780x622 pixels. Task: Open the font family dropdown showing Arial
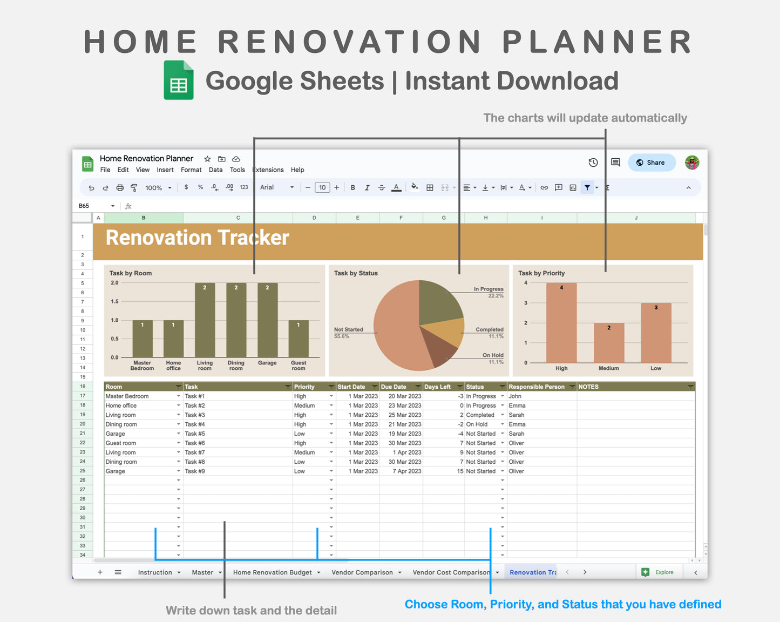(x=275, y=187)
